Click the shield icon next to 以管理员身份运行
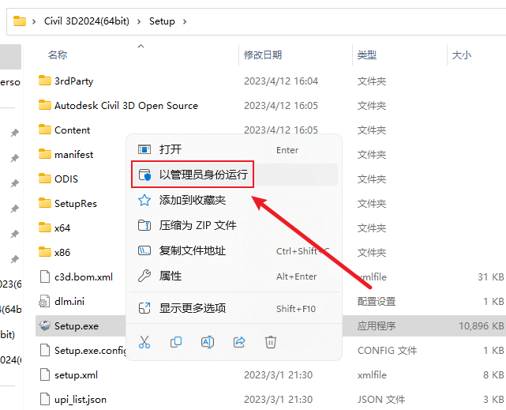This screenshot has height=410, width=506. click(x=144, y=175)
